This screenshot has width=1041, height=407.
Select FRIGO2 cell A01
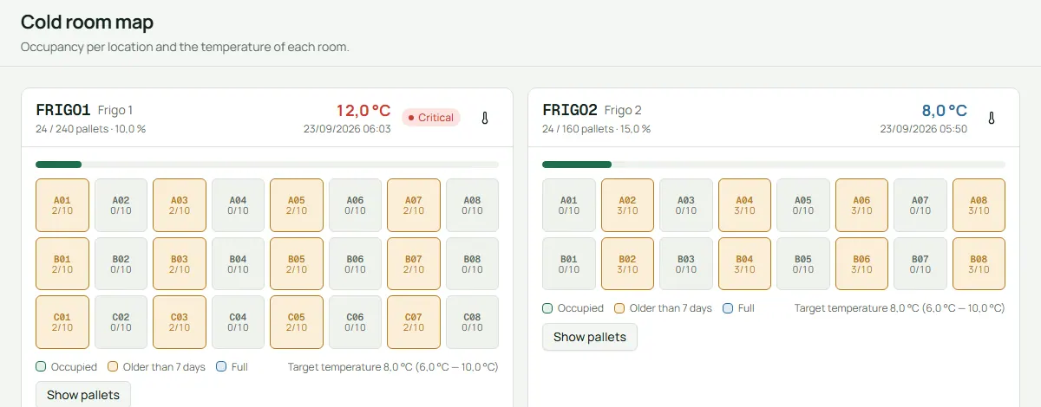569,205
